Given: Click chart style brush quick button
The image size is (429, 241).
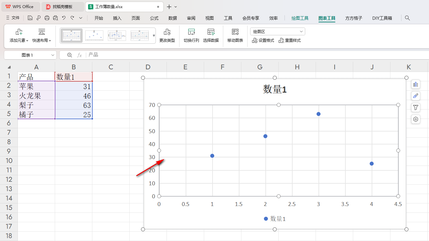Looking at the screenshot, I should tap(416, 96).
